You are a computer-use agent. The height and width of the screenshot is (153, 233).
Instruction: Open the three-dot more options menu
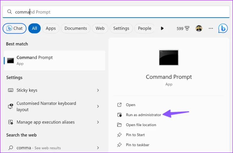(x=211, y=28)
